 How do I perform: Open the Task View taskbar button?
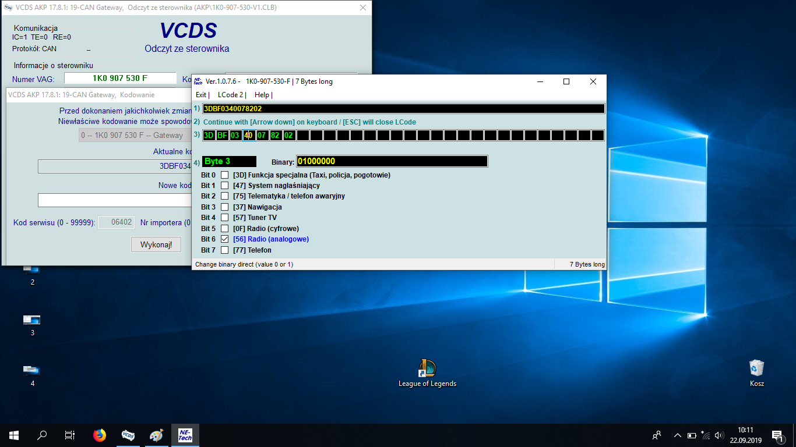70,435
